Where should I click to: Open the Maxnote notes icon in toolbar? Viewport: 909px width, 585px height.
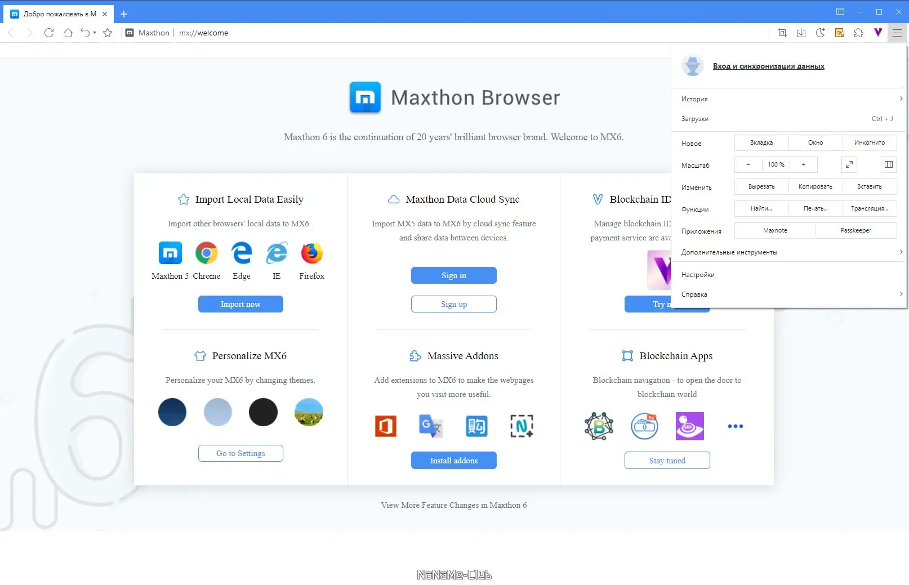840,33
